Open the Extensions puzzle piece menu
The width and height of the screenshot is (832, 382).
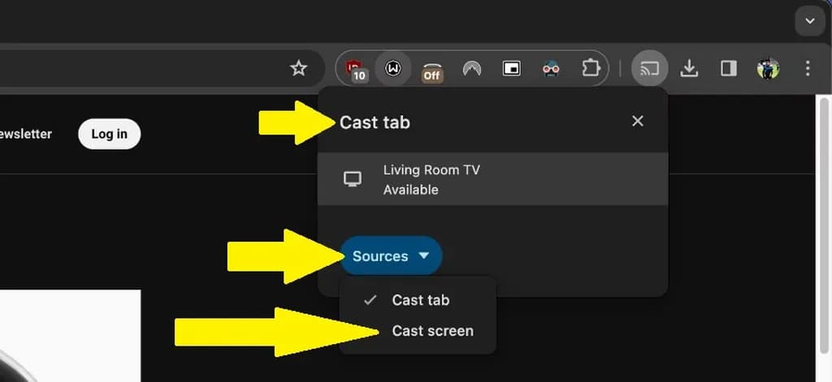coord(591,68)
